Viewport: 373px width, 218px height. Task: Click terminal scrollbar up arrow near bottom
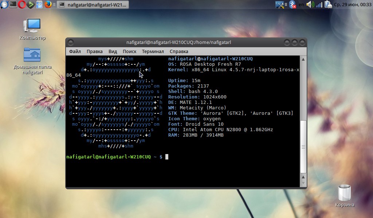tap(303, 177)
